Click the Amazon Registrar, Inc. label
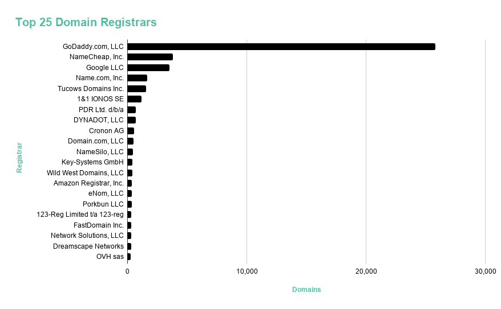Image resolution: width=501 pixels, height=309 pixels. [88, 183]
